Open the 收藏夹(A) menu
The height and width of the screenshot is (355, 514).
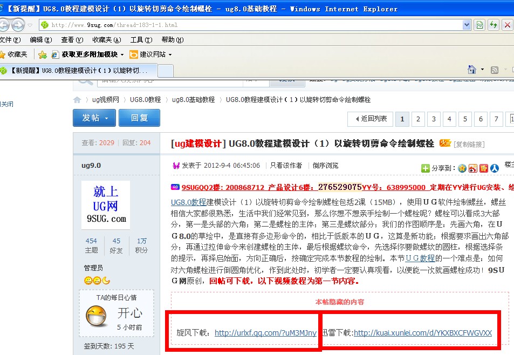tap(107, 40)
